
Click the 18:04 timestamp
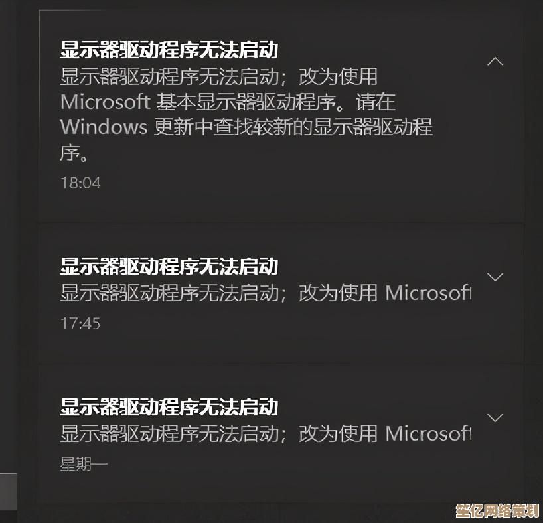tap(81, 183)
